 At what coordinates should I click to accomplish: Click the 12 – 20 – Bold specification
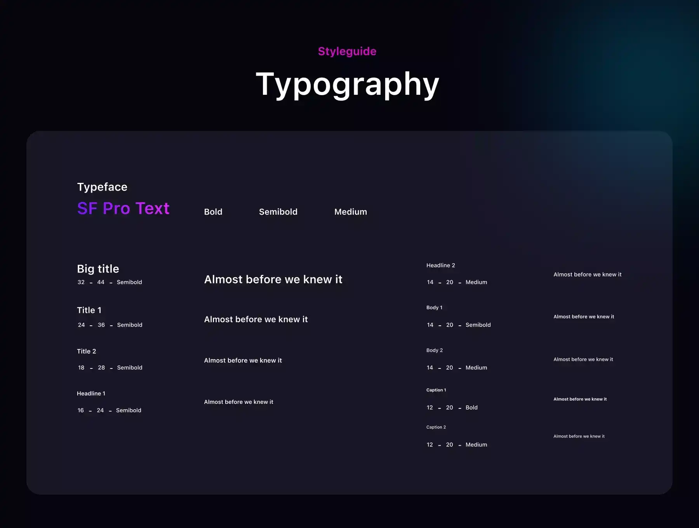click(x=452, y=408)
